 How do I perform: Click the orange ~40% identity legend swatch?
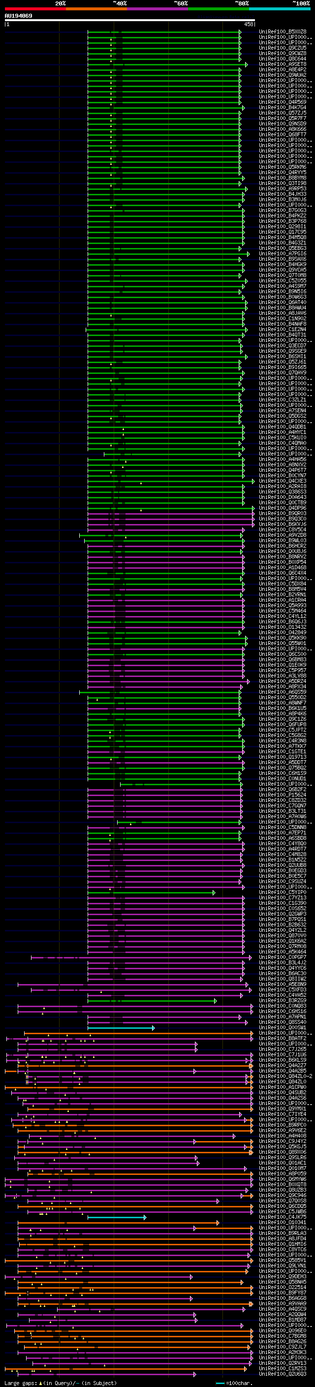click(96, 9)
